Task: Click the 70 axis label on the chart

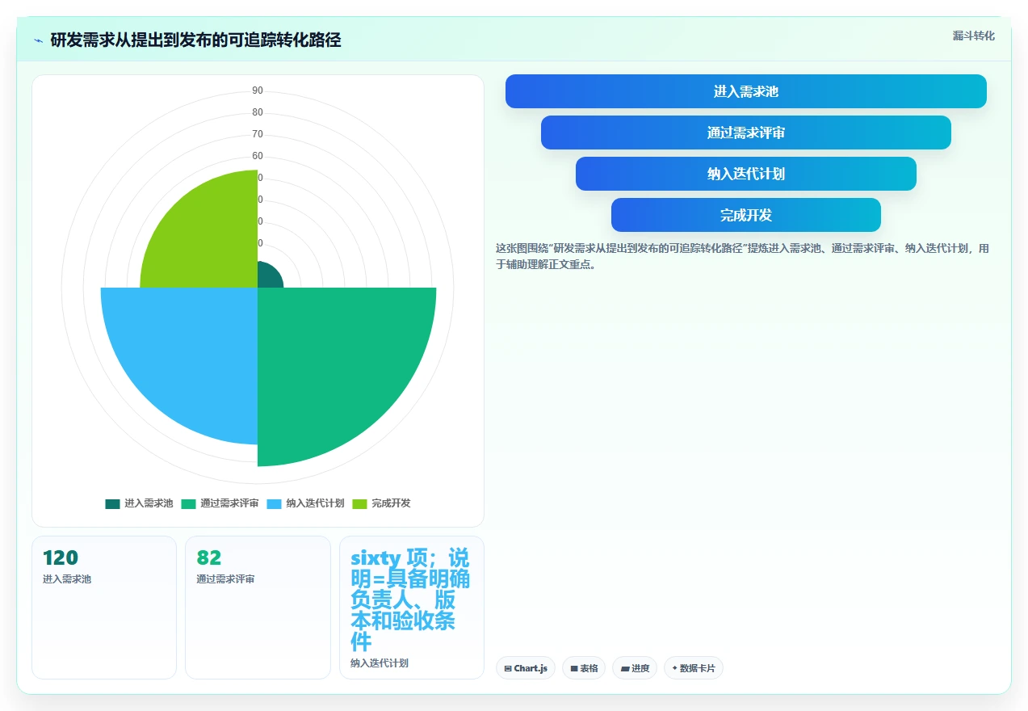Action: (258, 134)
